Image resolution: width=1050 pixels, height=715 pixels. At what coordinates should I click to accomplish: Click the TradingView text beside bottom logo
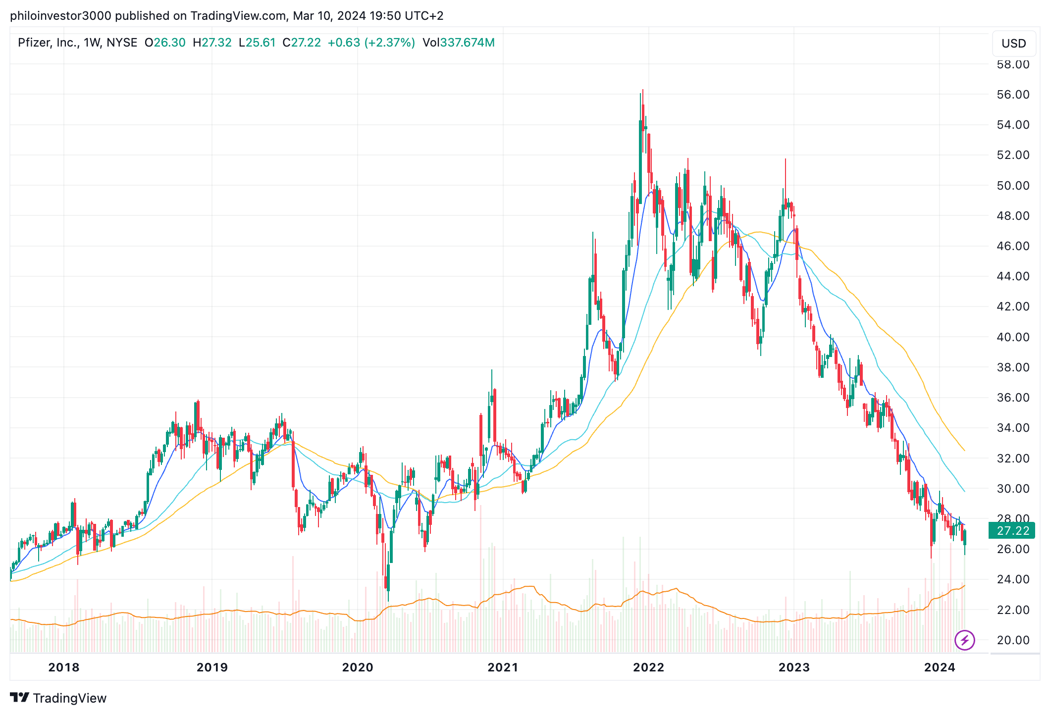tap(70, 698)
